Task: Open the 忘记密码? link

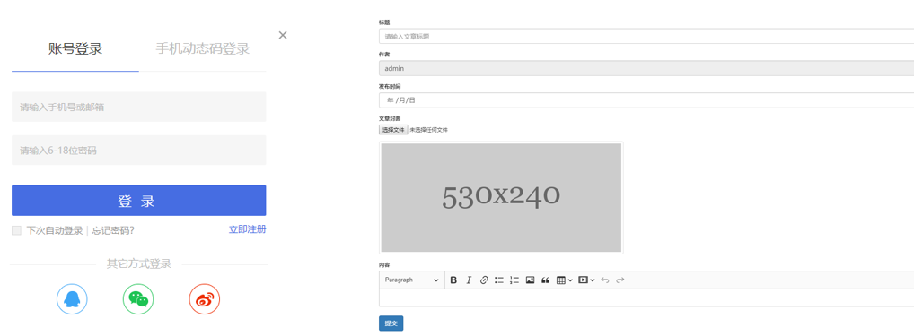Action: [x=113, y=230]
